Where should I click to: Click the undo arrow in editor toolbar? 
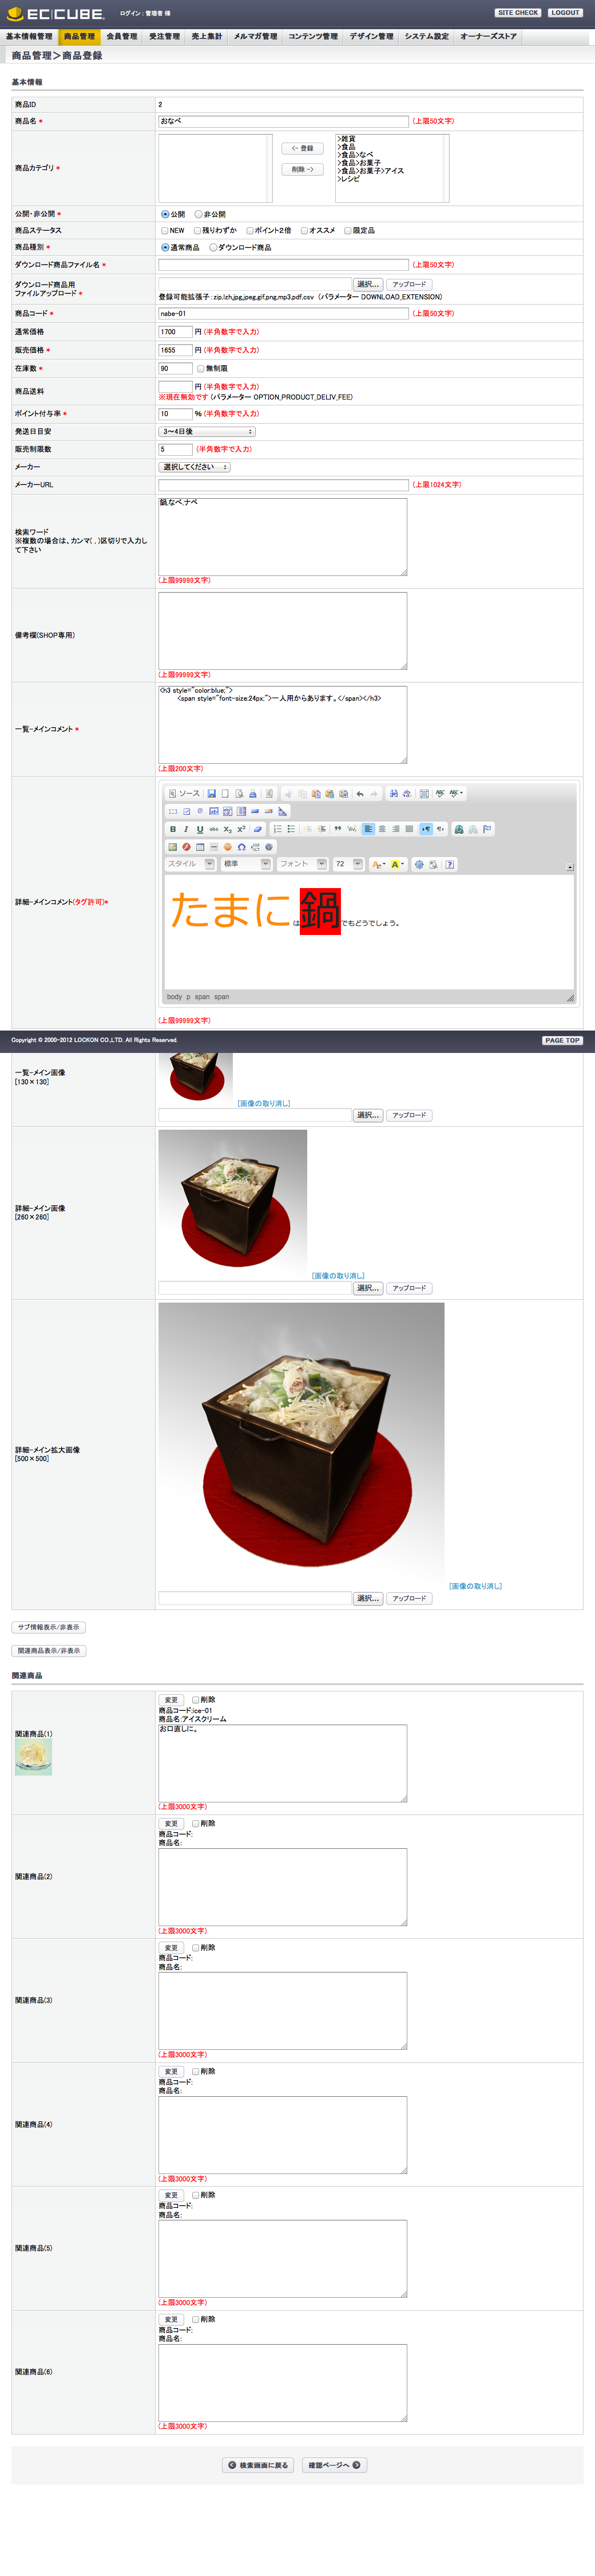click(x=360, y=794)
